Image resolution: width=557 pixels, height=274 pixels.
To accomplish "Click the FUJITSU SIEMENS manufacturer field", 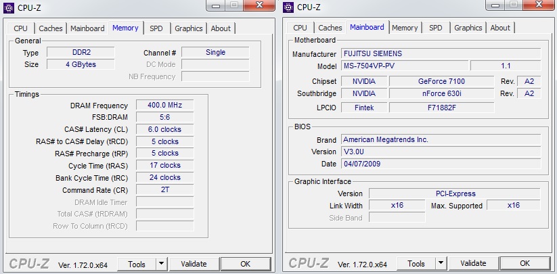I will (441, 54).
